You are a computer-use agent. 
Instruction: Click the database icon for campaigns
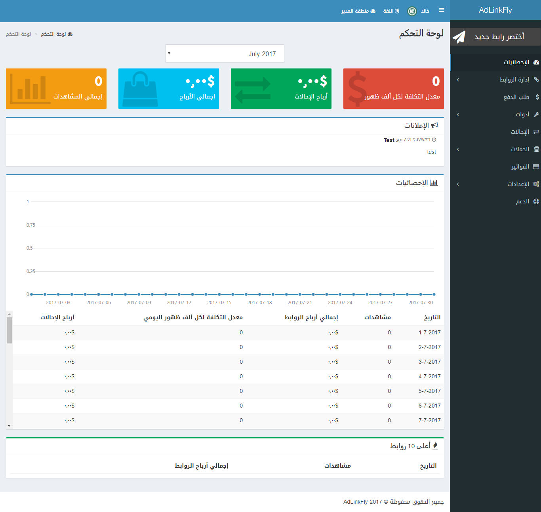(536, 149)
